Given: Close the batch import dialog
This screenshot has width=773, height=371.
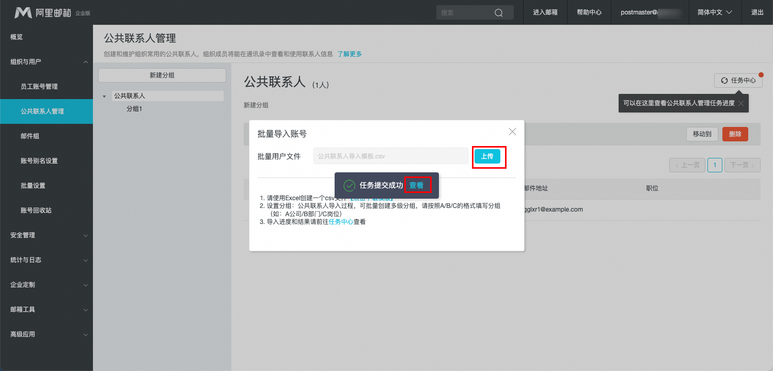Looking at the screenshot, I should click(512, 132).
